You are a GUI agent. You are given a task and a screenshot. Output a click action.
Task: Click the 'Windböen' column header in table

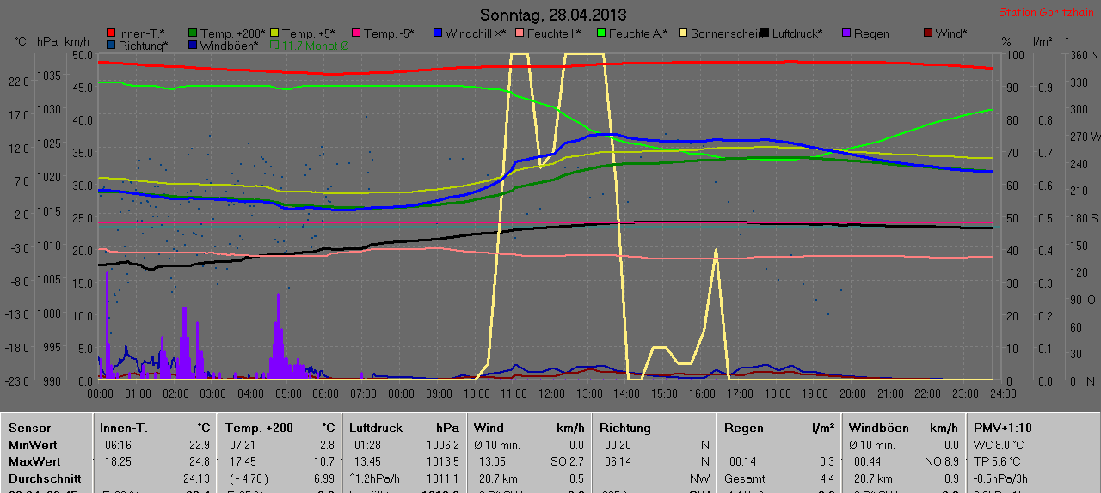879,428
